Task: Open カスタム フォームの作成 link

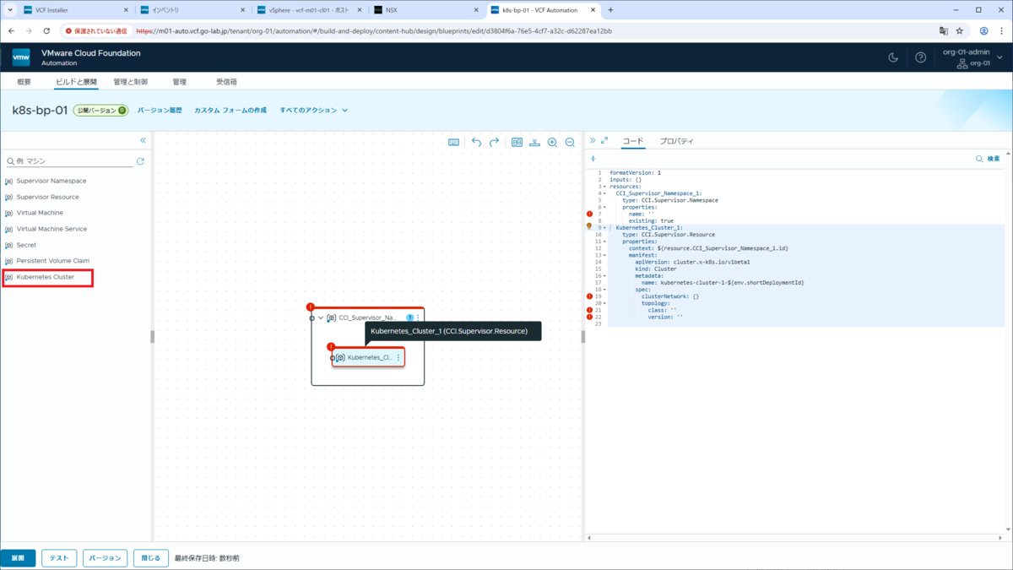Action: [x=230, y=111]
